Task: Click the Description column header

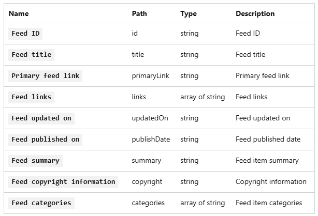Action: [255, 14]
